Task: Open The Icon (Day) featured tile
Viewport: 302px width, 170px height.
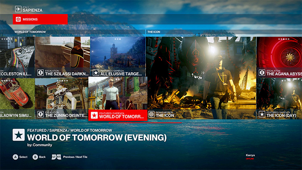Action: pyautogui.click(x=279, y=98)
